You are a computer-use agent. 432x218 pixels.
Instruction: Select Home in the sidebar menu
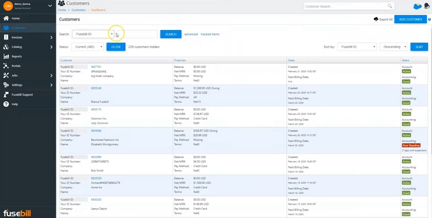(x=16, y=18)
